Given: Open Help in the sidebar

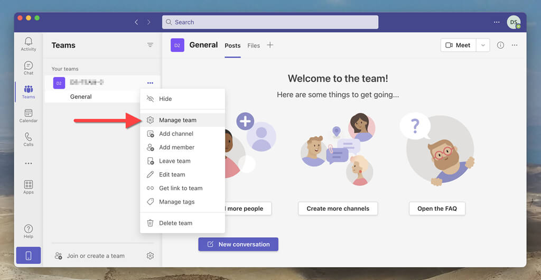Looking at the screenshot, I should [x=29, y=231].
